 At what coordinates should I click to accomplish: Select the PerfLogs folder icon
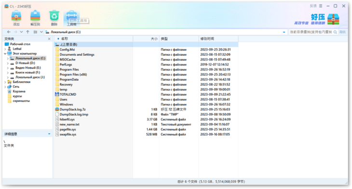pos(57,64)
